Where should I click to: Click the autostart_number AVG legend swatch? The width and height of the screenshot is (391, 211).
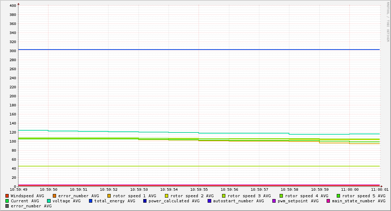209,201
